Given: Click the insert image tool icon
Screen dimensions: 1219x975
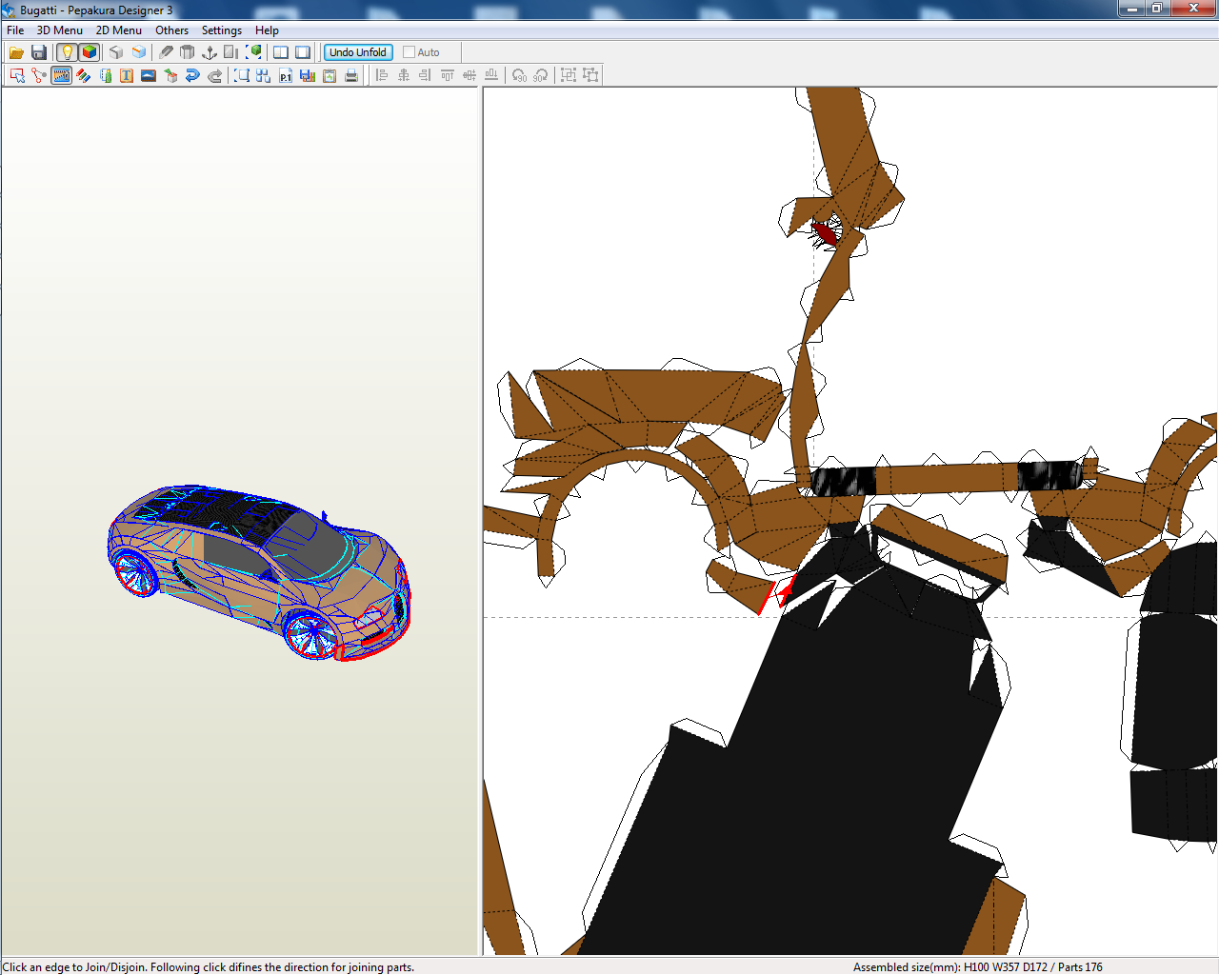Looking at the screenshot, I should click(148, 74).
